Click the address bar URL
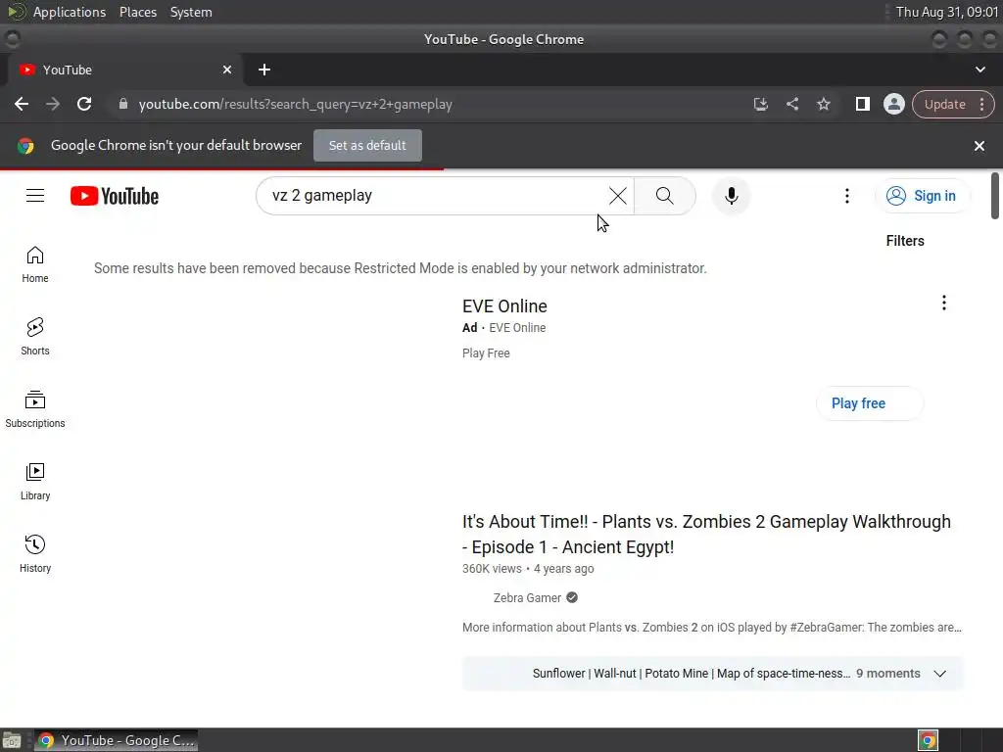Image resolution: width=1003 pixels, height=752 pixels. pos(295,104)
